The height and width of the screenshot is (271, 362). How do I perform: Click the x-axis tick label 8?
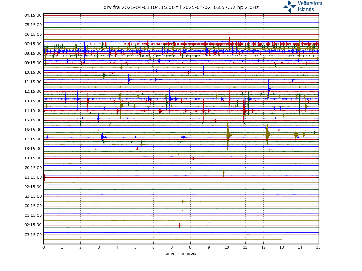coord(190,247)
